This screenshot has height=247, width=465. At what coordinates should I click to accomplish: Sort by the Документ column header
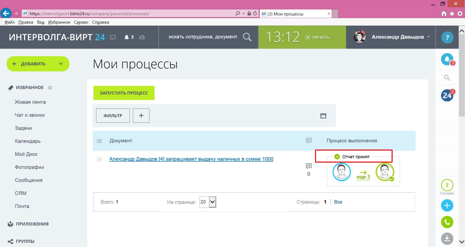point(121,141)
